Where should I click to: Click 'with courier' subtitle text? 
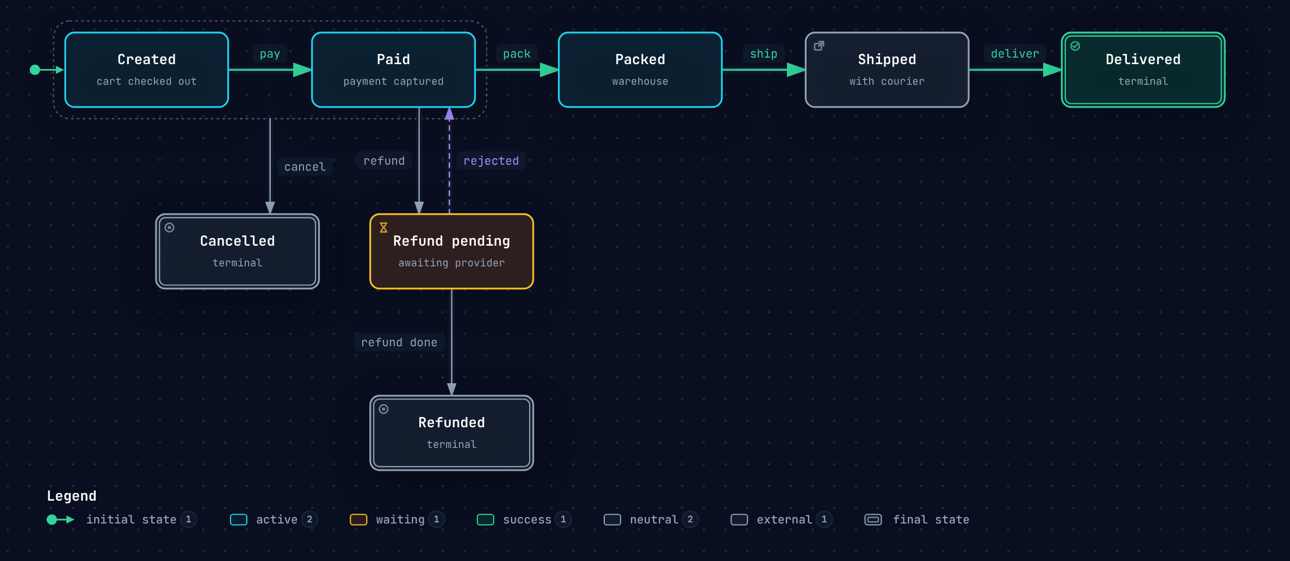point(887,82)
